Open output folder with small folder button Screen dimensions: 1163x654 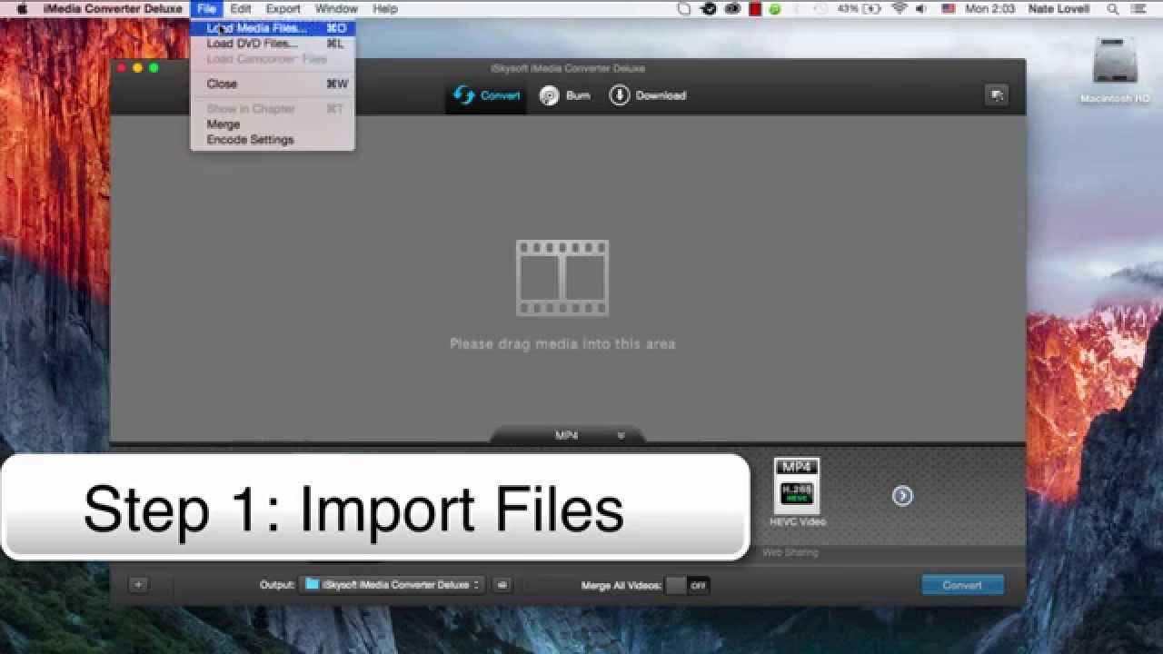coord(502,585)
